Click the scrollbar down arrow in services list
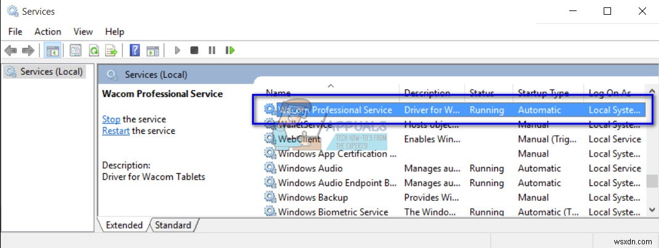 pyautogui.click(x=652, y=209)
